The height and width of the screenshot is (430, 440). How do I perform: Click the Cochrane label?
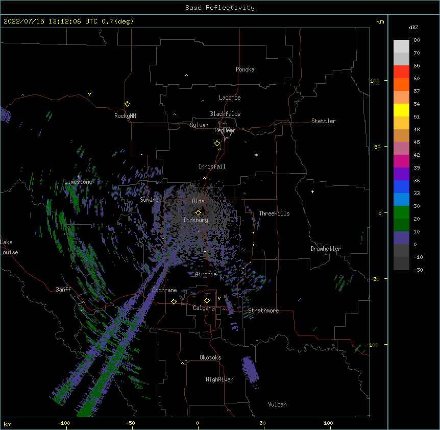click(164, 290)
